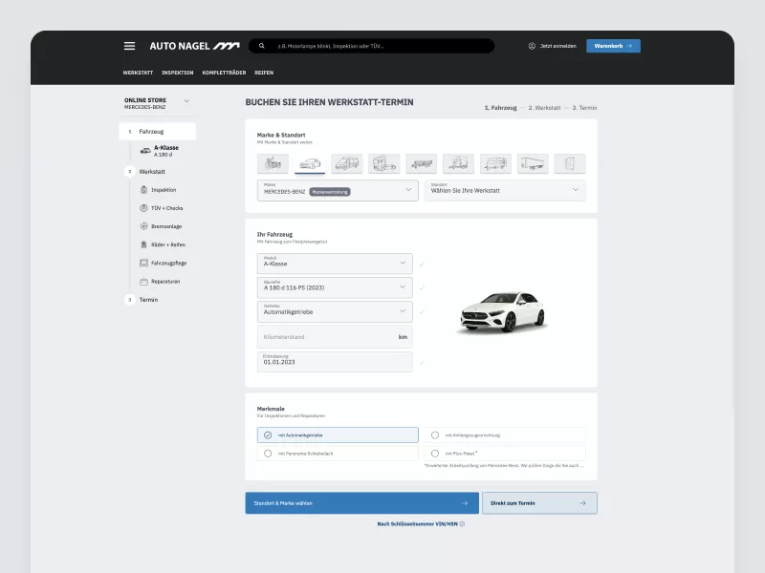
Task: Expand the Online Store Mercedes-Benz selector
Action: pyautogui.click(x=157, y=103)
